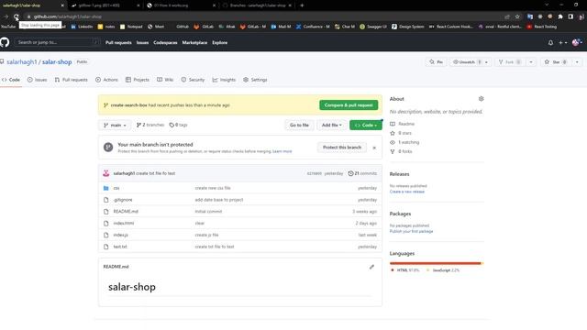Open a new browser tab
This screenshot has width=587, height=330.
pyautogui.click(x=302, y=5)
